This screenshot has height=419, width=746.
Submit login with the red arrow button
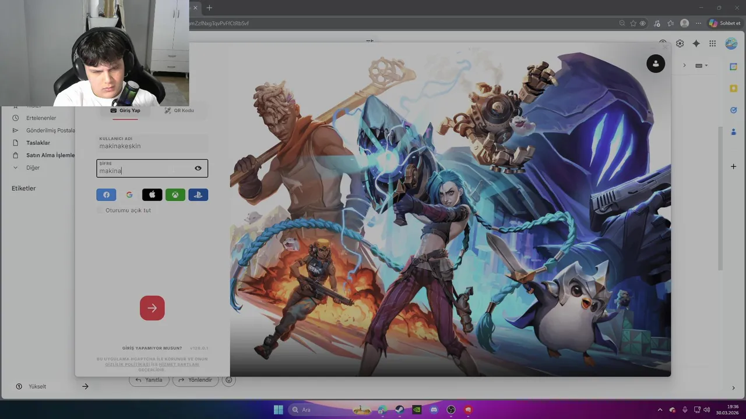(x=152, y=308)
